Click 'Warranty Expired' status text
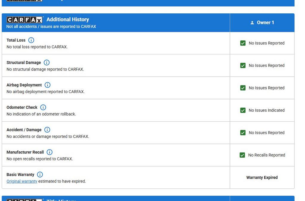This screenshot has height=201, width=305. (x=262, y=178)
